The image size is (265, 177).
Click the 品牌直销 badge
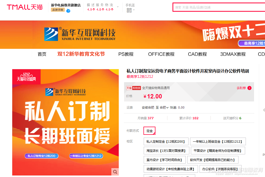click(58, 10)
